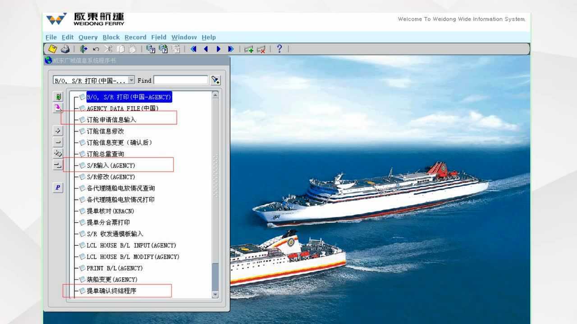Viewport: 577px width, 324px height.
Task: Click the Find filter icon beside the search box
Action: 215,80
